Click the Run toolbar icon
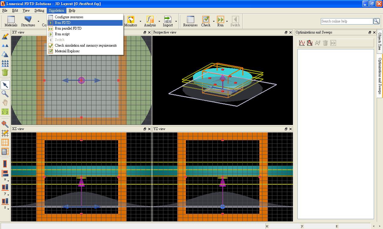The width and height of the screenshot is (383, 229). tap(220, 21)
